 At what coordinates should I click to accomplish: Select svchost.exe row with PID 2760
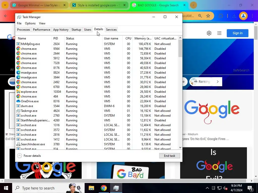click(96, 116)
